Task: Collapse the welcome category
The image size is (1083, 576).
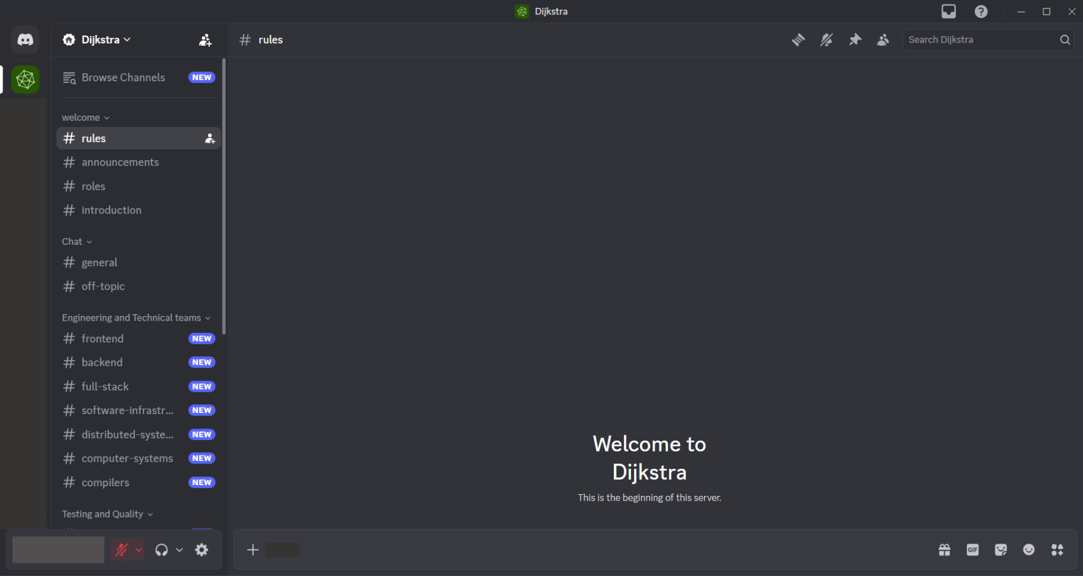Action: (85, 117)
